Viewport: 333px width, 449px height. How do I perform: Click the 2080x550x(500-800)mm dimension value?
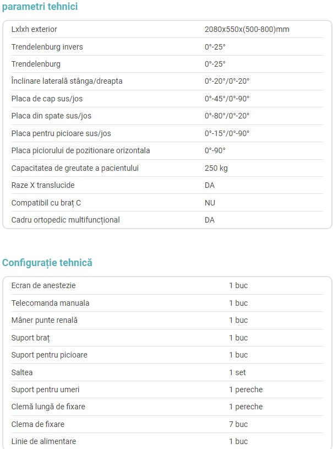click(x=247, y=29)
